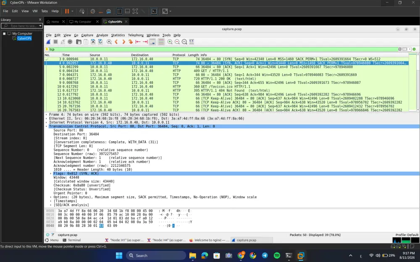Expand the Flags 0x012 SYN ACK field
The width and height of the screenshot is (420, 262).
51,174
